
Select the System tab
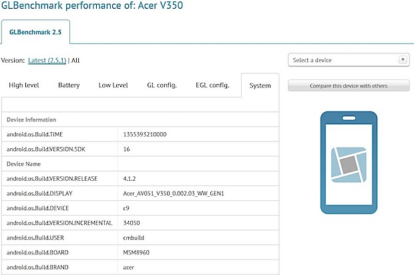click(260, 85)
